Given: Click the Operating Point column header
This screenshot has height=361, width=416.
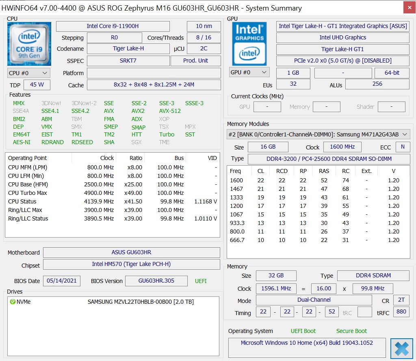Looking at the screenshot, I should (x=39, y=158).
